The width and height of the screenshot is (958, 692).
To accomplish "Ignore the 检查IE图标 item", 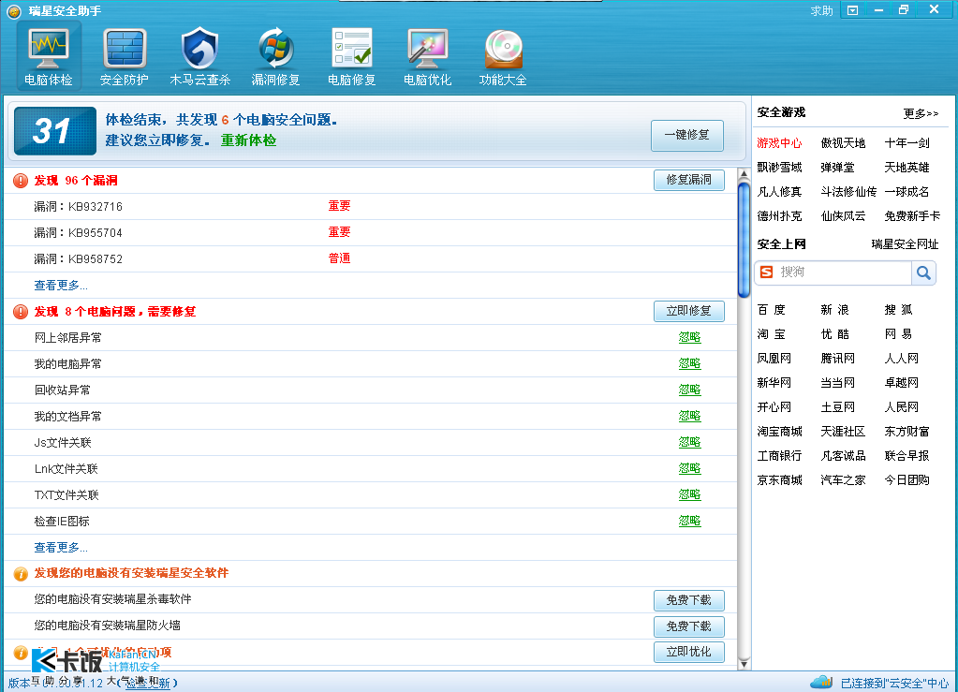I will 690,521.
